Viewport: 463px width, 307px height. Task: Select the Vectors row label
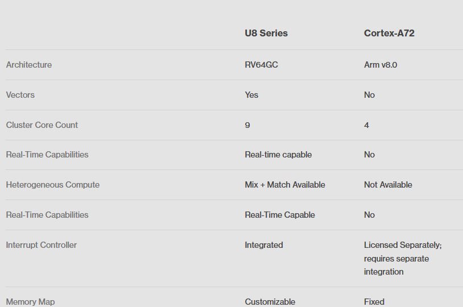pyautogui.click(x=20, y=95)
